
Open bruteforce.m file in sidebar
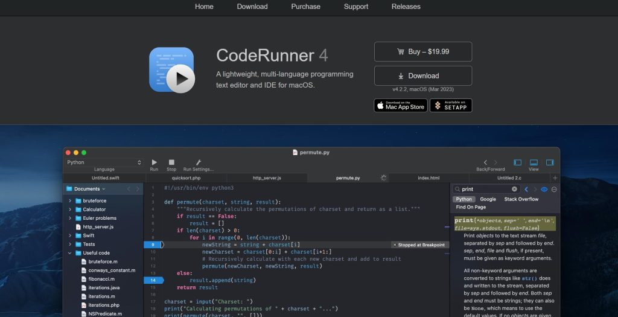tap(103, 261)
